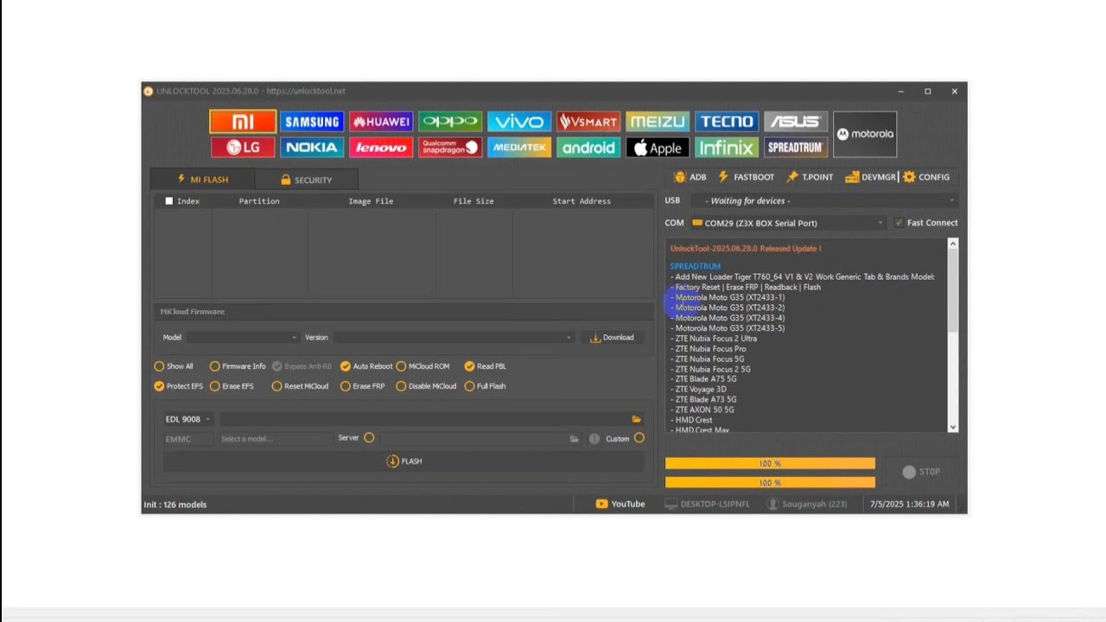Open the CONFIG settings
This screenshot has width=1106, height=622.
926,177
